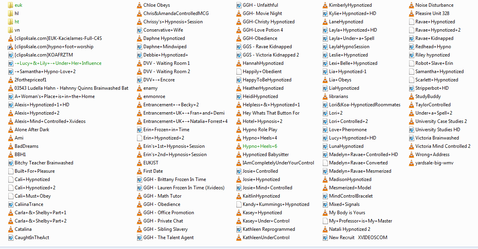
Task: Click the VLC icon beside First Date
Action: click(x=139, y=171)
